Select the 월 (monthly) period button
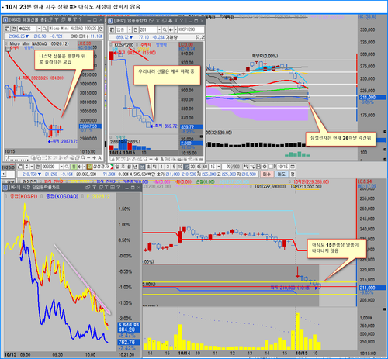 click(x=129, y=167)
